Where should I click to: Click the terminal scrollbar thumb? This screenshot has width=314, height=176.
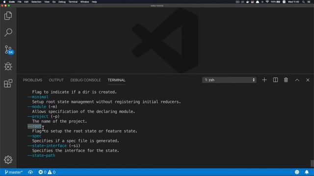click(312, 163)
